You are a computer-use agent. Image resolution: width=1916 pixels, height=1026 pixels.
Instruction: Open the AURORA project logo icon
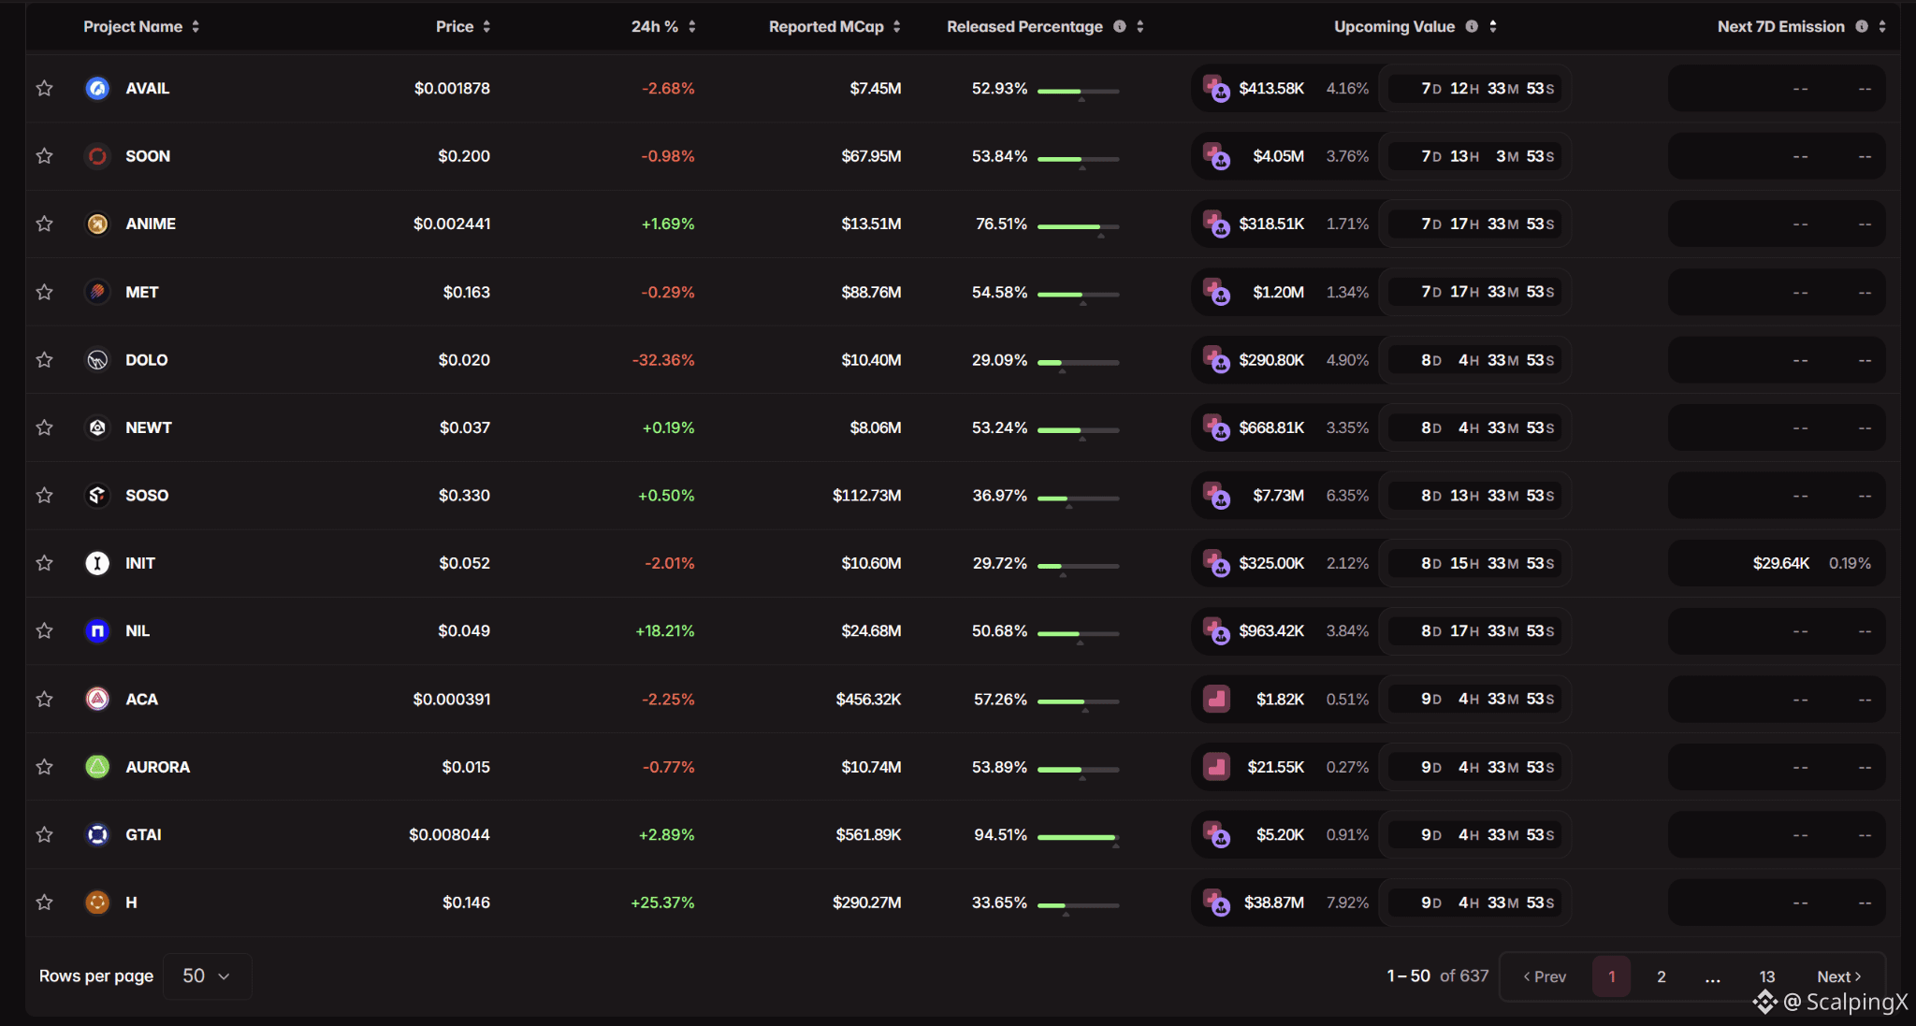coord(97,767)
